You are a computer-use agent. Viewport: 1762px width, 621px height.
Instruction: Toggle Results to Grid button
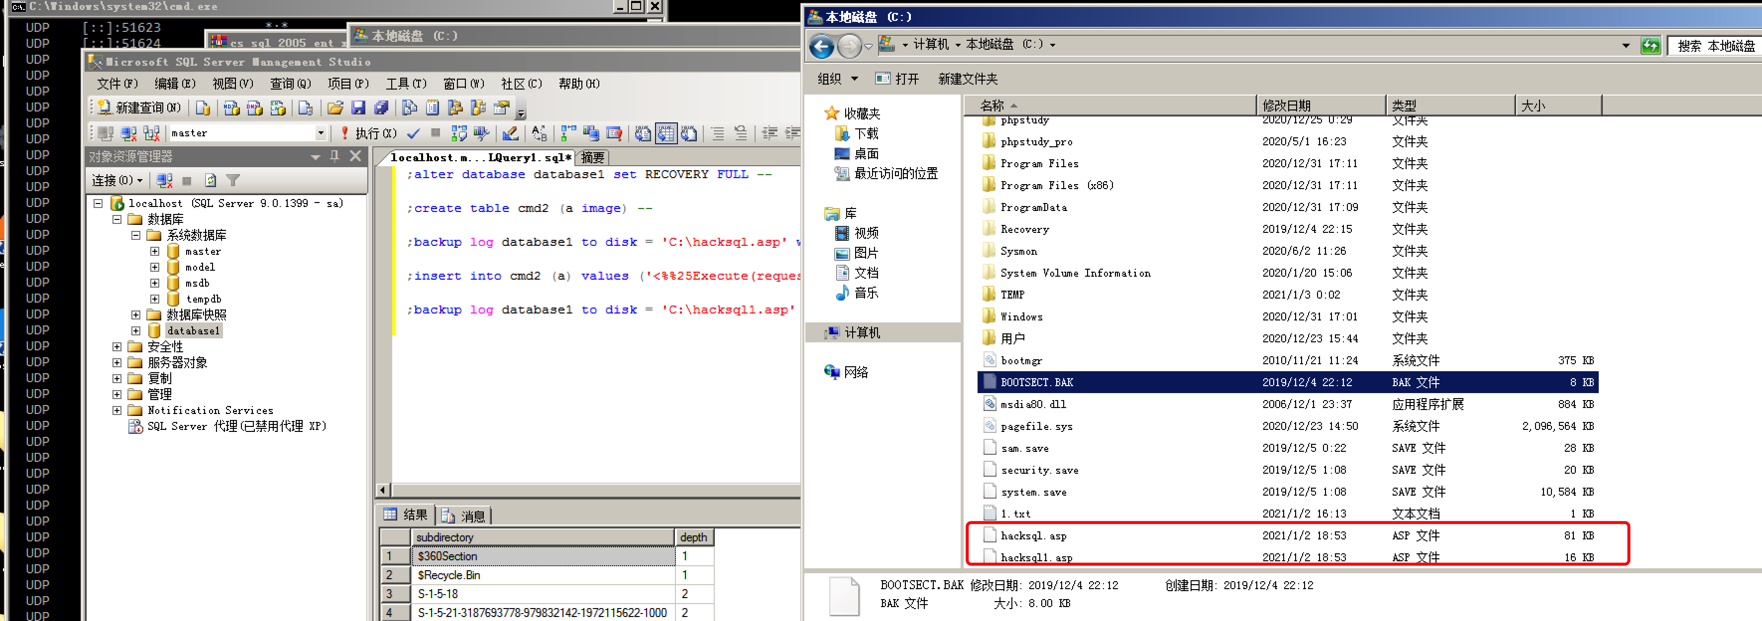tap(665, 133)
